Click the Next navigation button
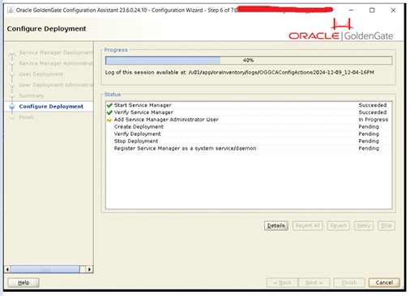 [x=314, y=282]
